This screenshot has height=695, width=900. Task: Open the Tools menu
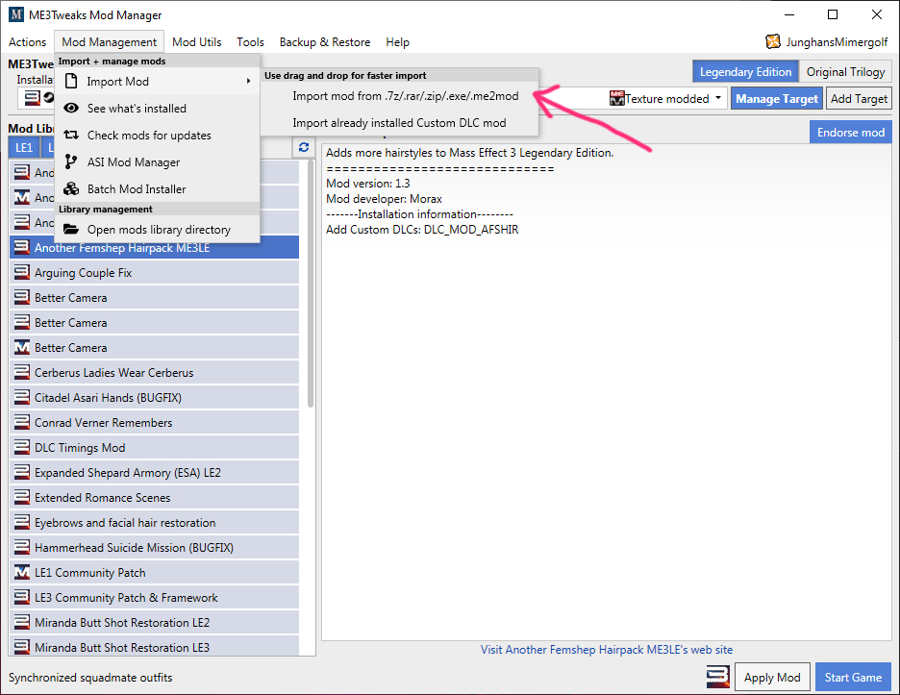[250, 42]
